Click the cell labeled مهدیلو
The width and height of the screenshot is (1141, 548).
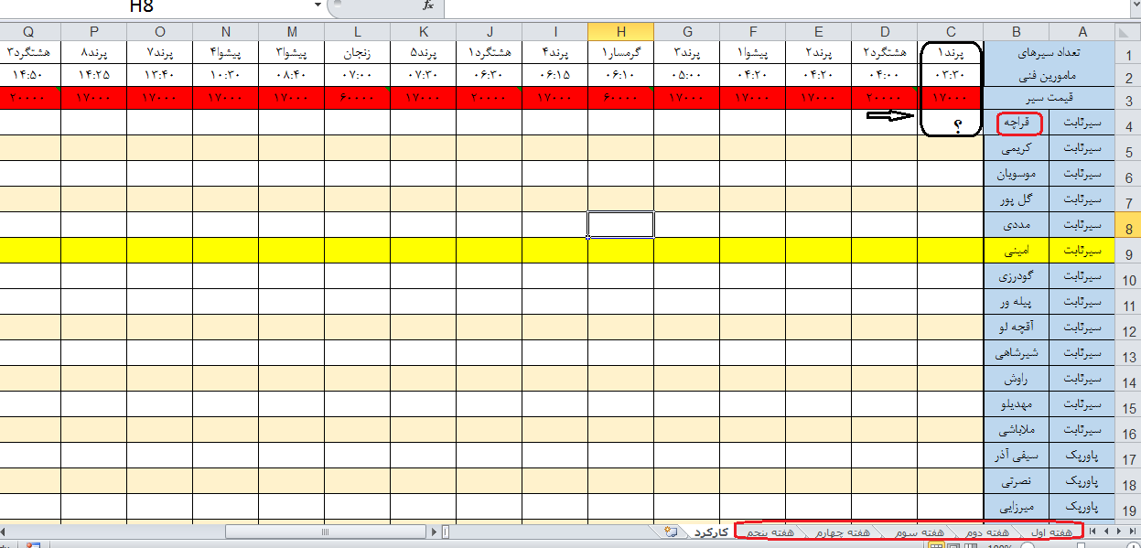pyautogui.click(x=1017, y=403)
